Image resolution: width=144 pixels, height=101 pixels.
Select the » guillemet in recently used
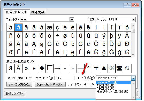pyautogui.click(x=26, y=68)
